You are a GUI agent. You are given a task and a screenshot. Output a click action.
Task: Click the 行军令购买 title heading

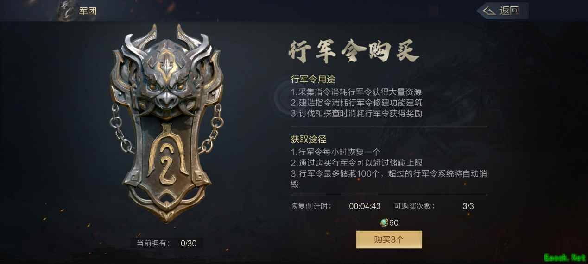click(x=354, y=51)
